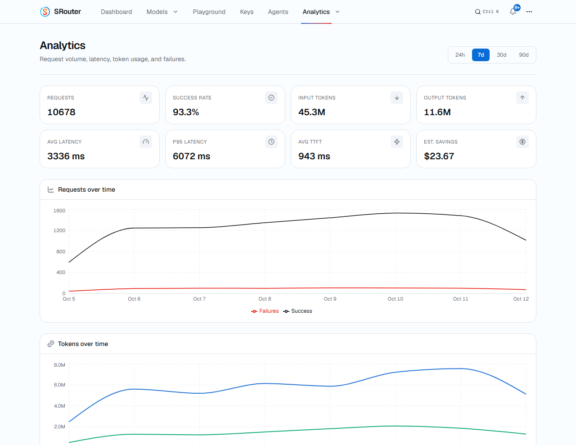
Task: Expand the Models dropdown chevron
Action: click(175, 12)
